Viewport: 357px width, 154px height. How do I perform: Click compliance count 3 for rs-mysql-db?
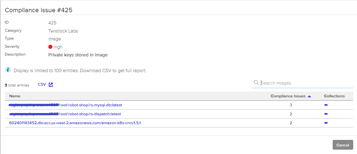pyautogui.click(x=291, y=105)
